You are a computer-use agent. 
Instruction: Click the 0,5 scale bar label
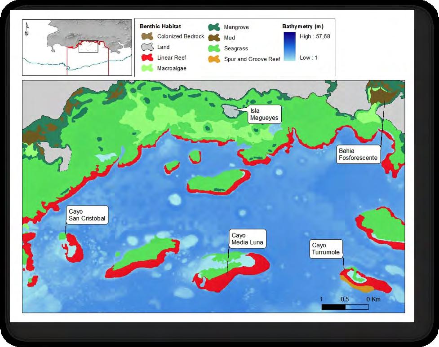pyautogui.click(x=345, y=299)
